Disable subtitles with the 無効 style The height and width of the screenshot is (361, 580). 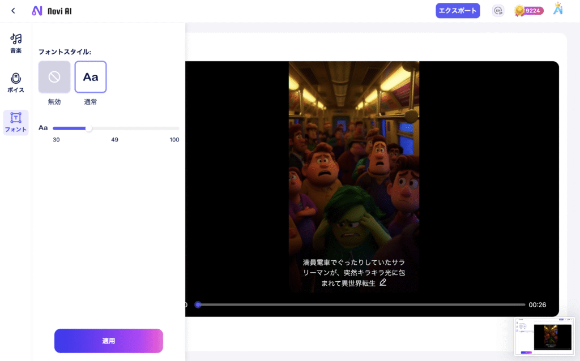coord(54,77)
